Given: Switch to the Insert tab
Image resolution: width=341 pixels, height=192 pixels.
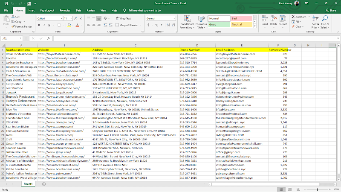Looking at the screenshot, I should point(31,10).
